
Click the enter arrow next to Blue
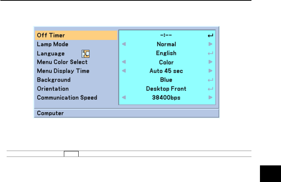point(210,80)
